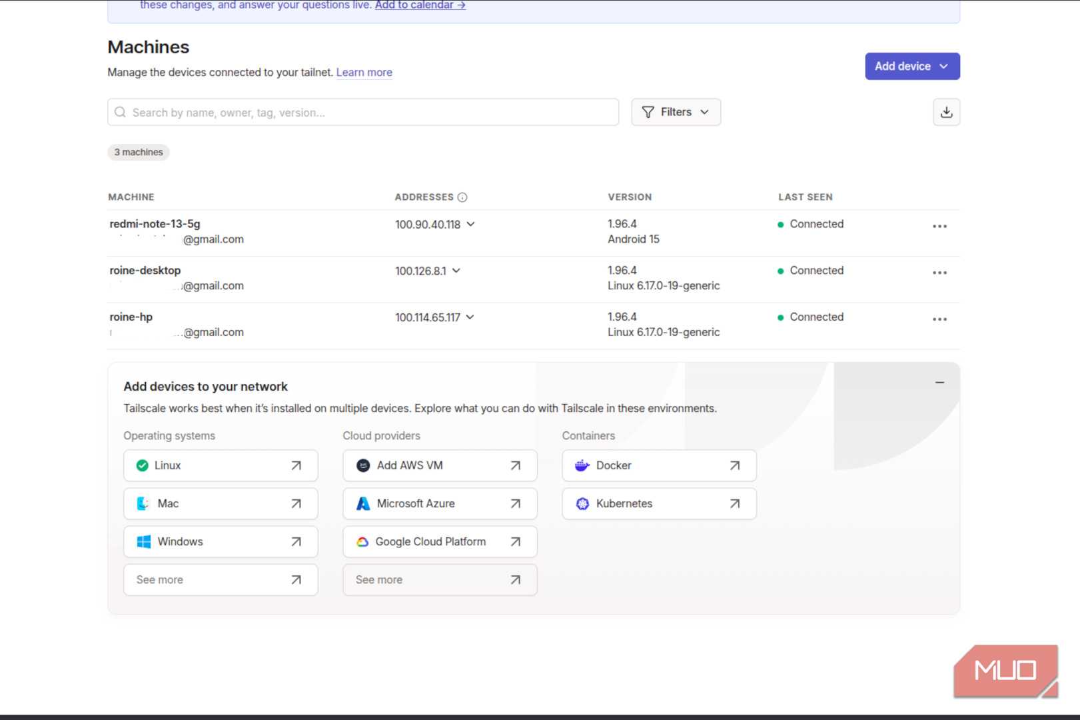
Task: Click the funnel icon in Filters
Action: coord(648,112)
